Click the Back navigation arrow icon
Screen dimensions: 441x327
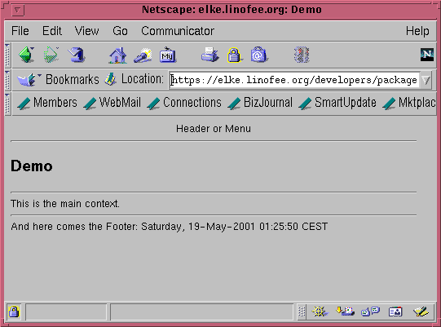pos(26,55)
